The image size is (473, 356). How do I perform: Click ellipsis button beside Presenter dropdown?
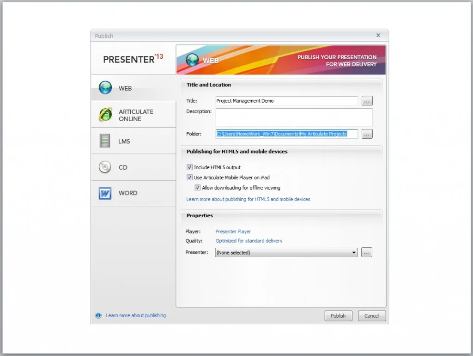[x=366, y=252]
